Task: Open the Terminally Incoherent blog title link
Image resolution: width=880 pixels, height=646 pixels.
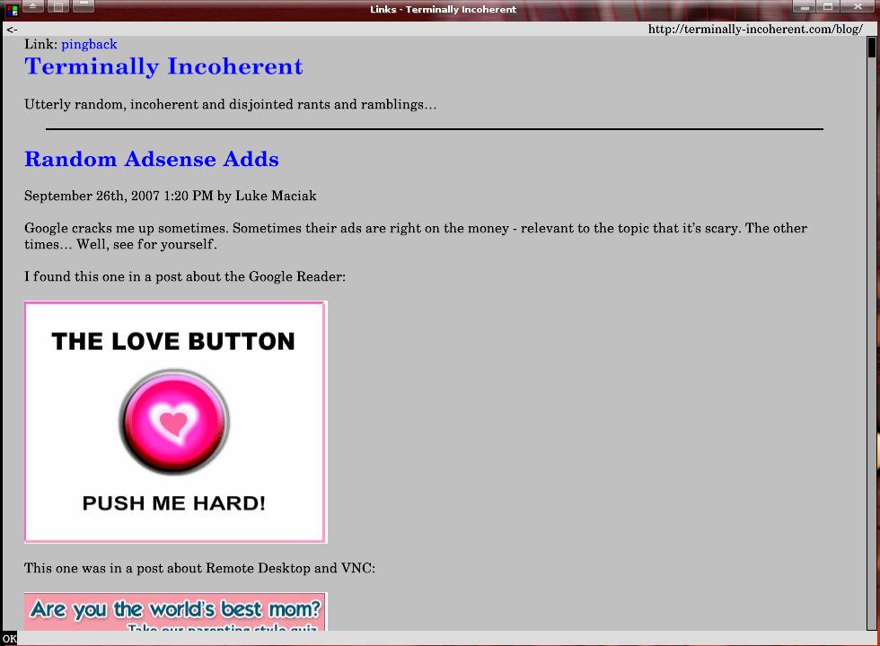Action: click(x=163, y=66)
